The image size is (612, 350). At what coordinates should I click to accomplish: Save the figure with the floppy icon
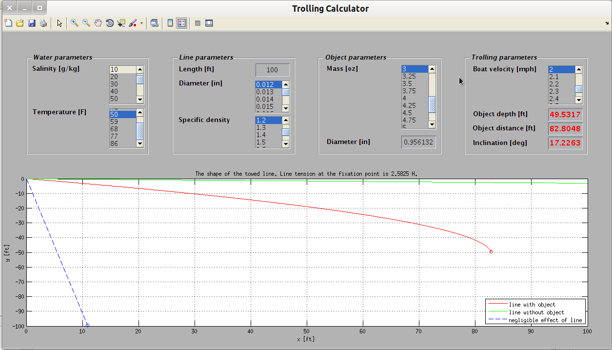click(x=32, y=23)
